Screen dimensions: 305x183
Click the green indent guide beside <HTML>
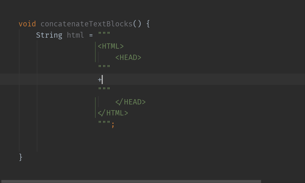click(x=95, y=52)
